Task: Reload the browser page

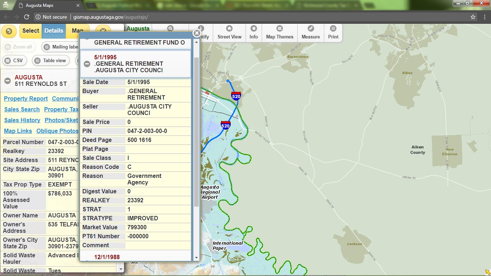Action: coord(27,17)
